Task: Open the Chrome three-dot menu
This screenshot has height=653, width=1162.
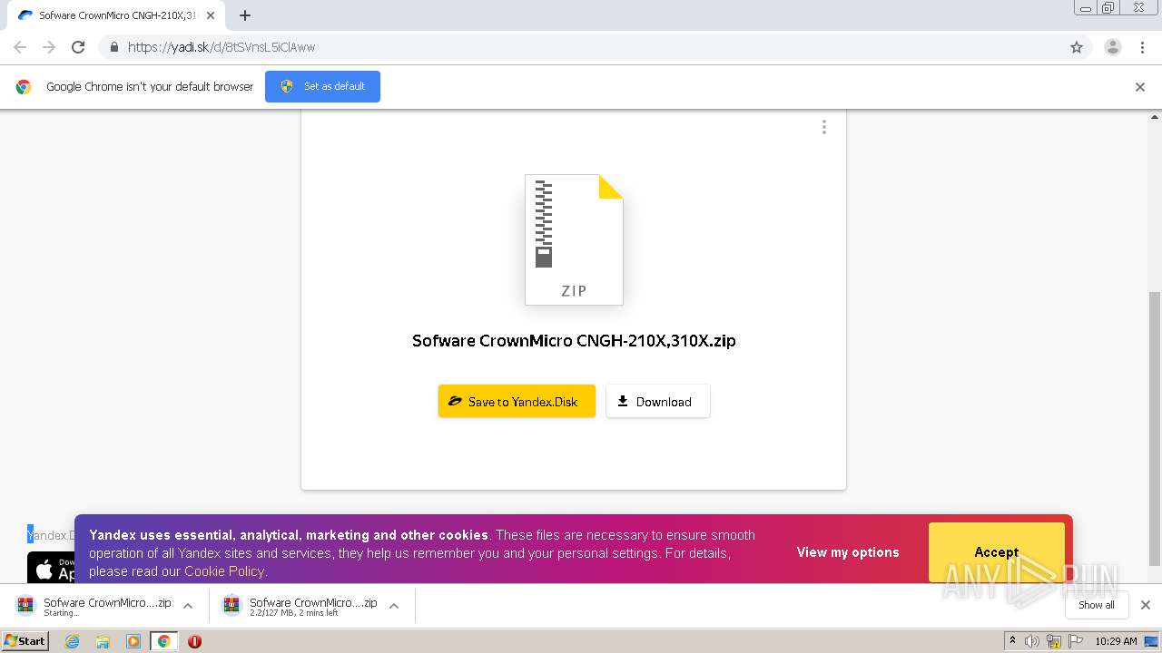Action: point(1142,47)
